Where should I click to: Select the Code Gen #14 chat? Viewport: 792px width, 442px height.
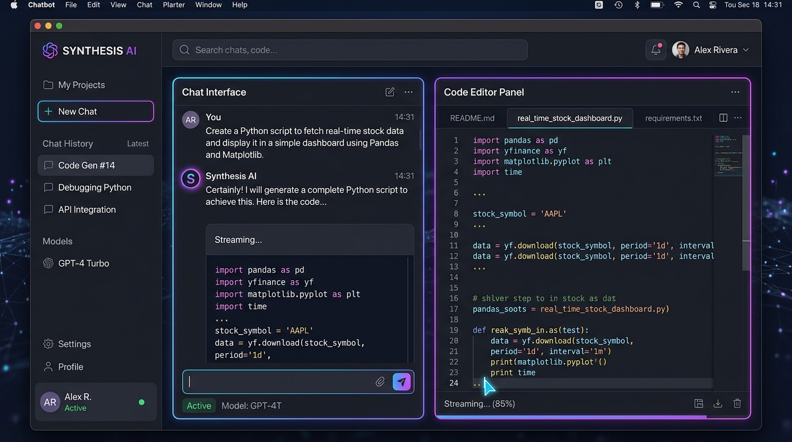tap(96, 165)
